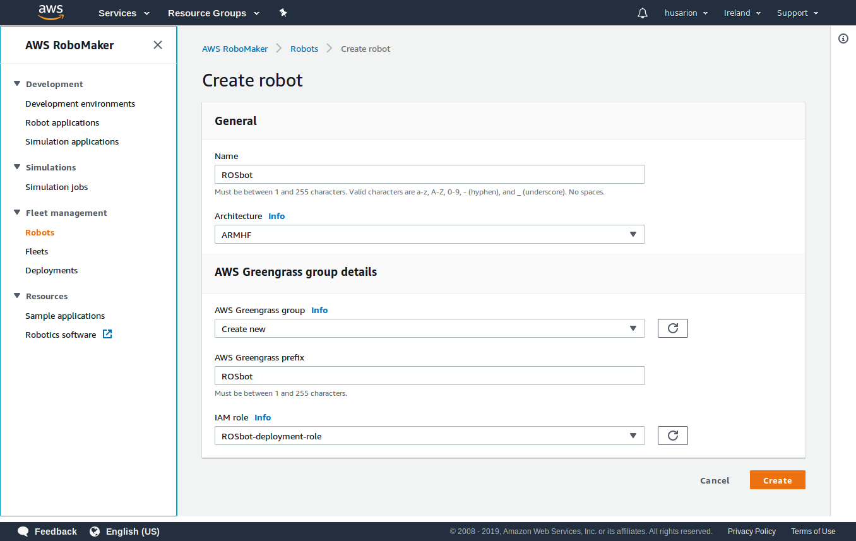This screenshot has width=856, height=541.
Task: Open the Privacy Policy link
Action: coord(752,532)
